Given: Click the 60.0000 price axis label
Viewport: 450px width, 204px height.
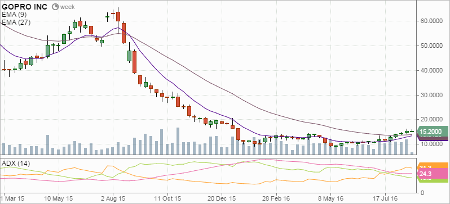Looking at the screenshot, I should point(431,21).
